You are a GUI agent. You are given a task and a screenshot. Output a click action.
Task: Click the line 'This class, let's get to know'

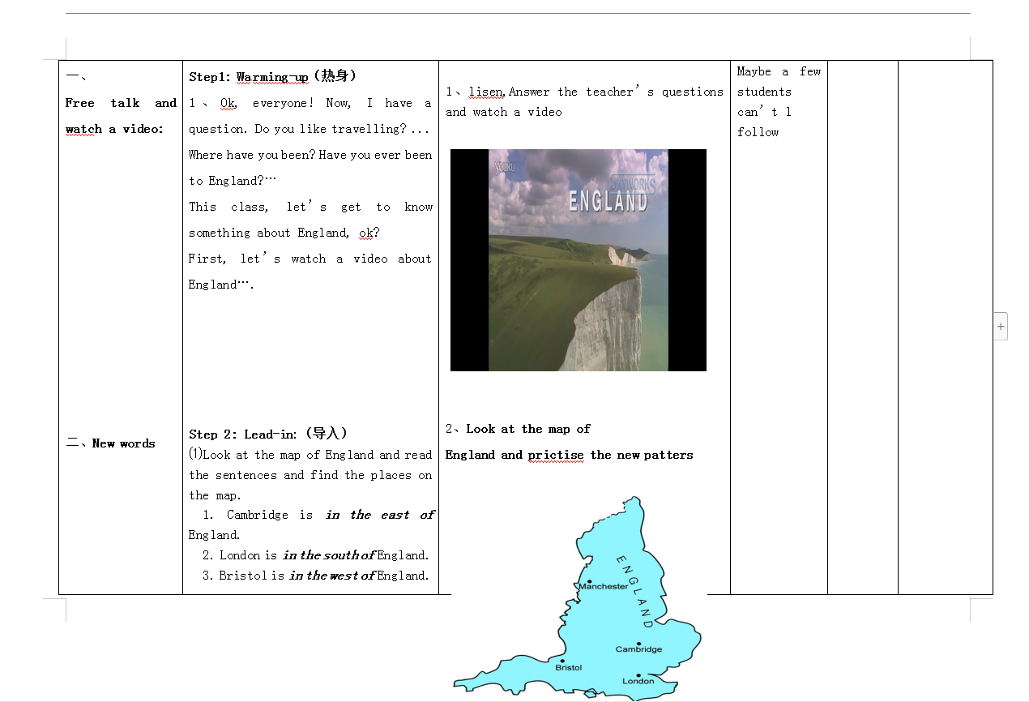[x=310, y=207]
